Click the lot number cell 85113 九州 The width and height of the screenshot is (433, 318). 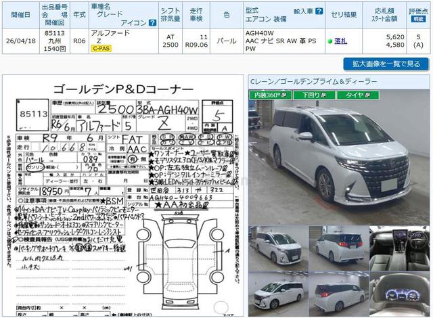click(x=55, y=41)
